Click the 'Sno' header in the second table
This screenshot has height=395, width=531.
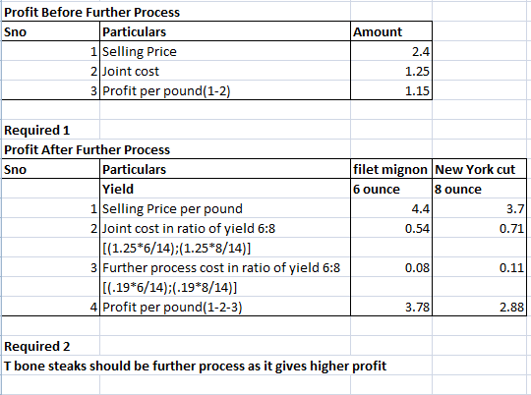click(x=51, y=169)
